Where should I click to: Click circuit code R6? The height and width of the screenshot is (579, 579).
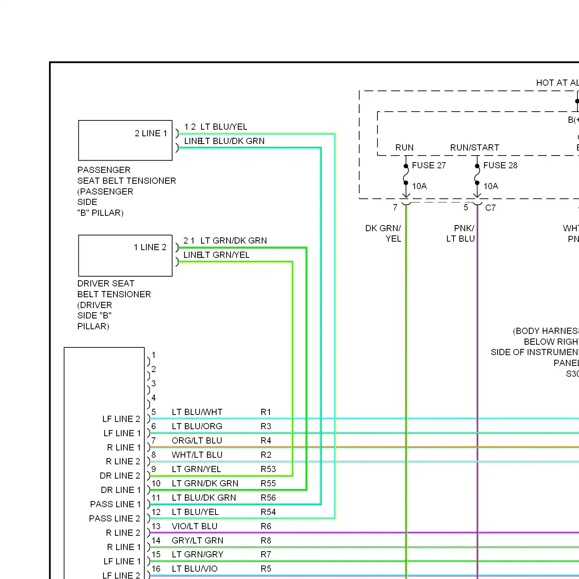click(x=266, y=526)
